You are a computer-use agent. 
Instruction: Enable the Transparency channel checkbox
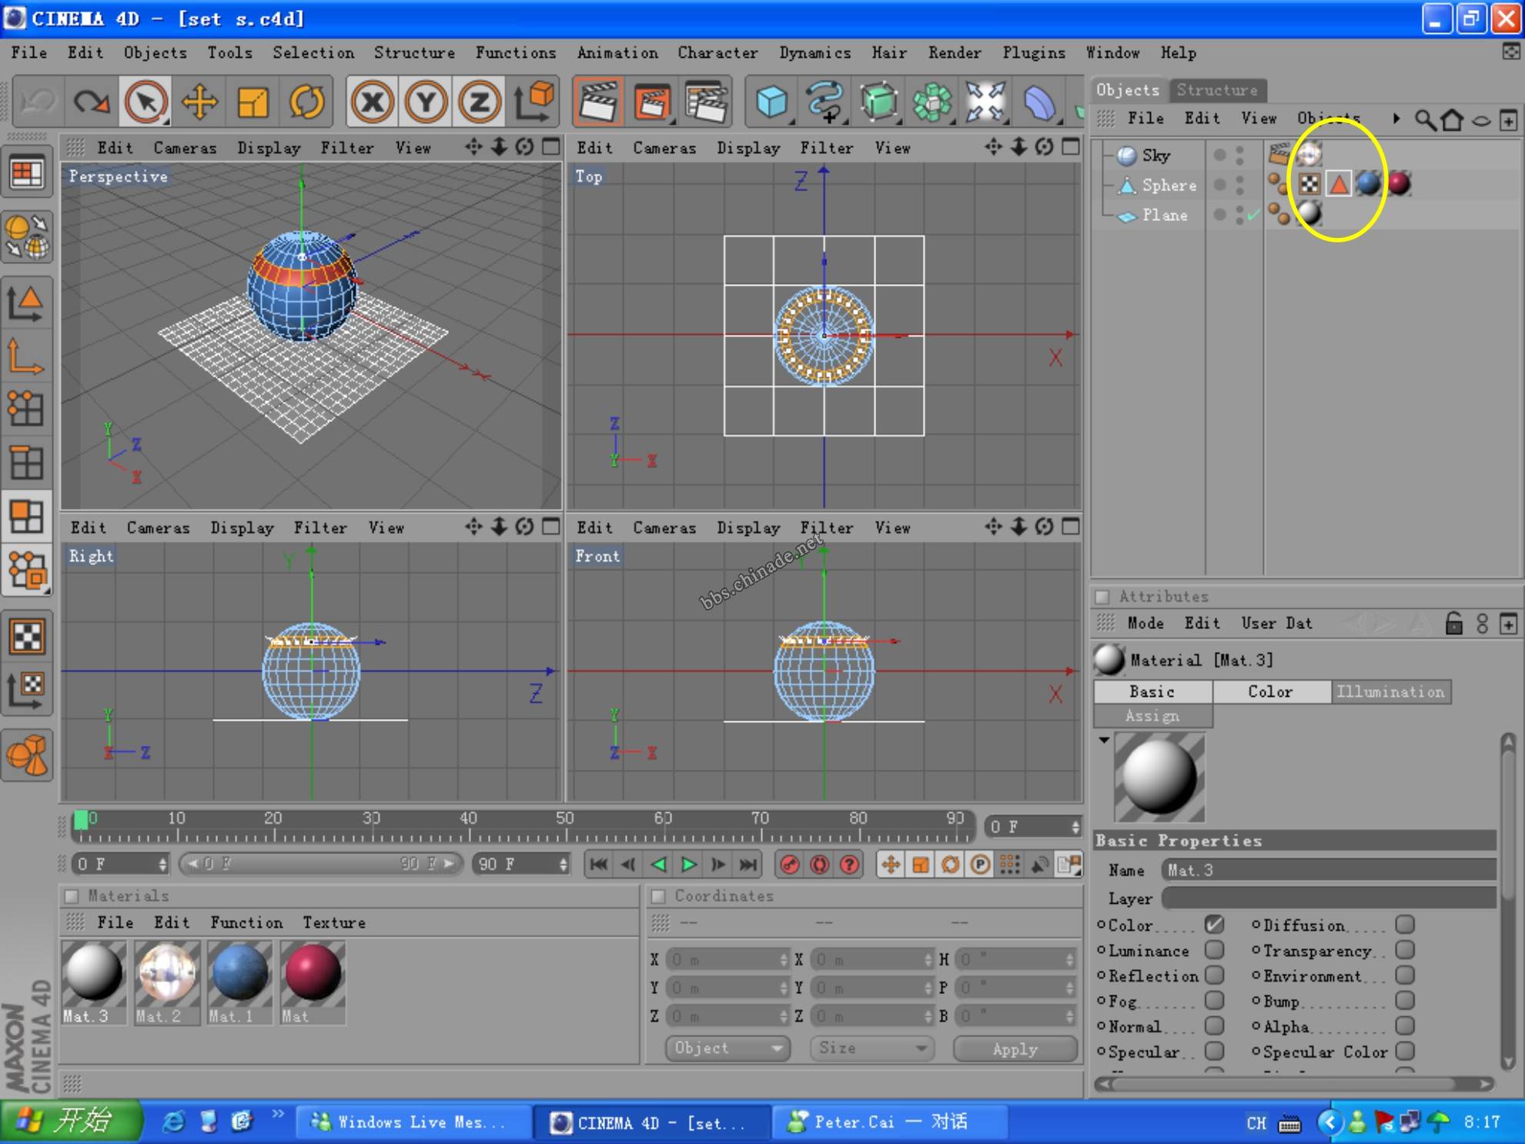click(x=1405, y=950)
